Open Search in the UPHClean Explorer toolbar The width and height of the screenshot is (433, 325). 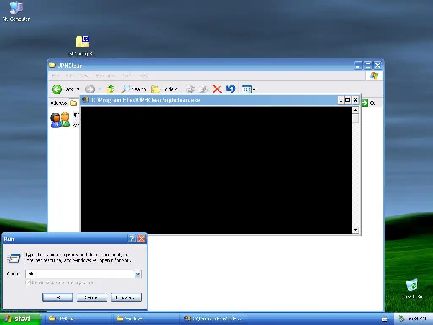134,89
